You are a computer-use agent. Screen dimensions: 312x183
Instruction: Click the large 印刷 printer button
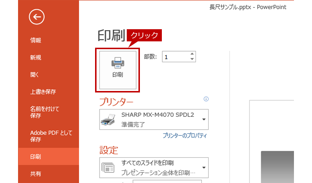(118, 70)
